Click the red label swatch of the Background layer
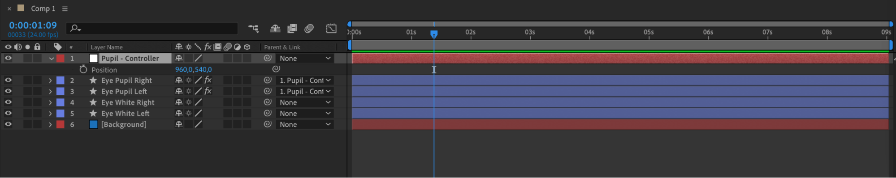 60,124
